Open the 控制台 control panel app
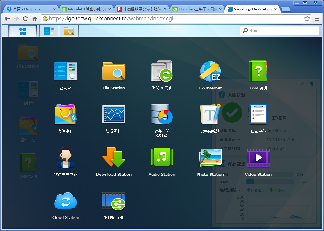The height and width of the screenshot is (231, 324). [x=65, y=71]
